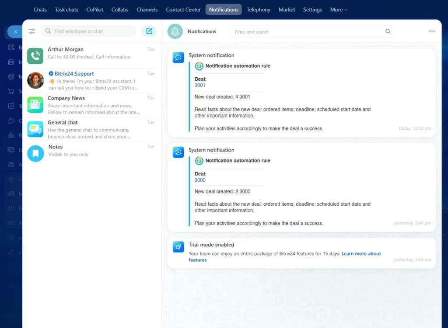448x328 pixels.
Task: Click the Notifications bell icon
Action: (175, 31)
